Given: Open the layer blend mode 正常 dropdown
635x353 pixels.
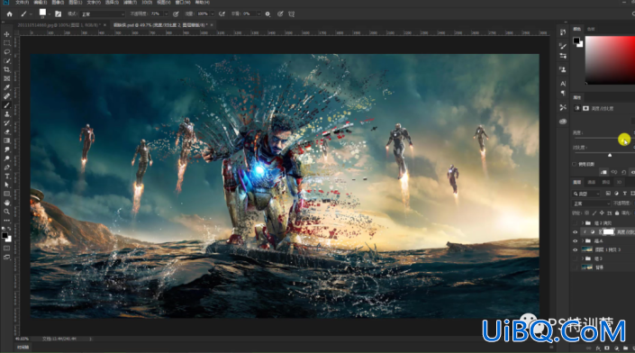Looking at the screenshot, I should (x=591, y=204).
